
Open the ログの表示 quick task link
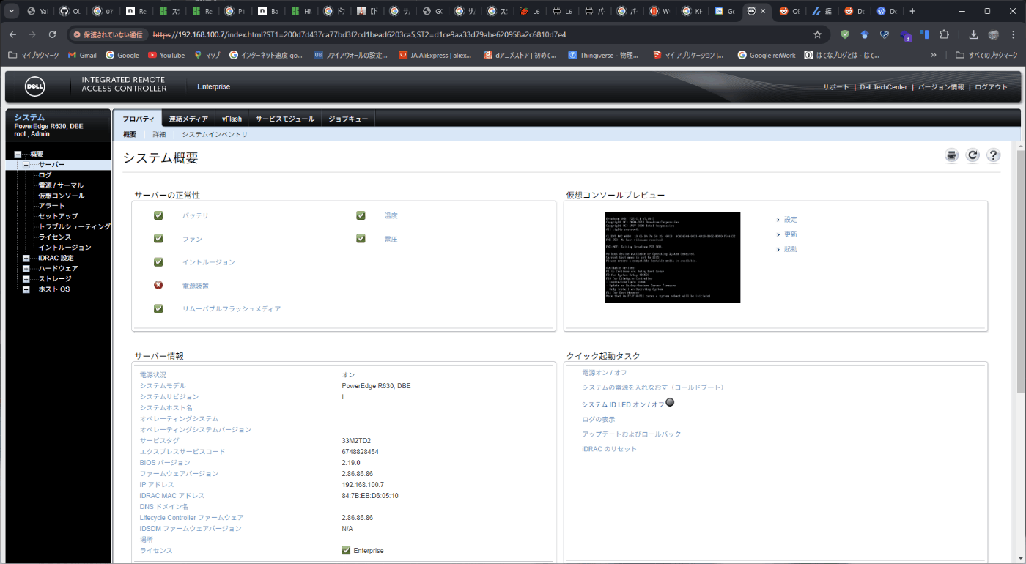point(599,420)
